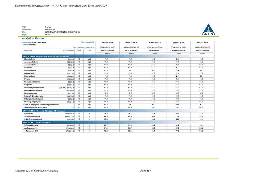Click the Naphthalene compound row label
The height and width of the screenshot is (179, 253).
pos(29,59)
